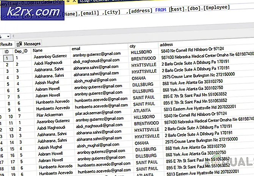Select Dep_ID value 7 in row ID 10
The height and width of the screenshot is (176, 254).
coord(19,116)
